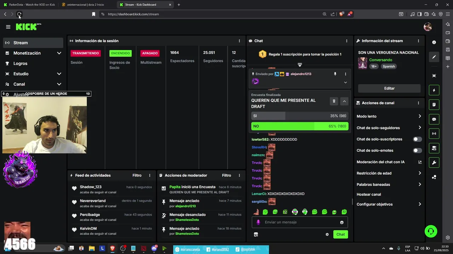Screen dimensions: 453x254
Task: Select Stream in the sidebar
Action: click(x=33, y=43)
